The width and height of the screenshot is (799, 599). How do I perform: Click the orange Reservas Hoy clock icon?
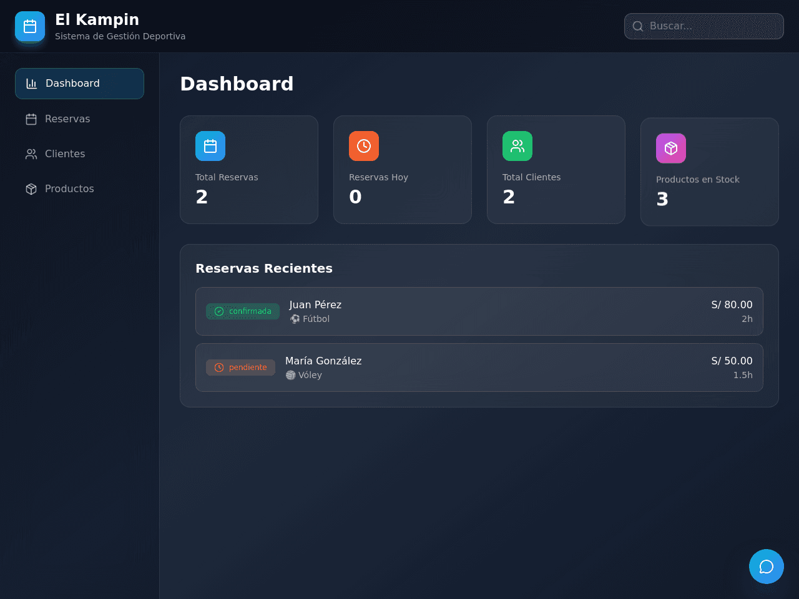pyautogui.click(x=364, y=146)
